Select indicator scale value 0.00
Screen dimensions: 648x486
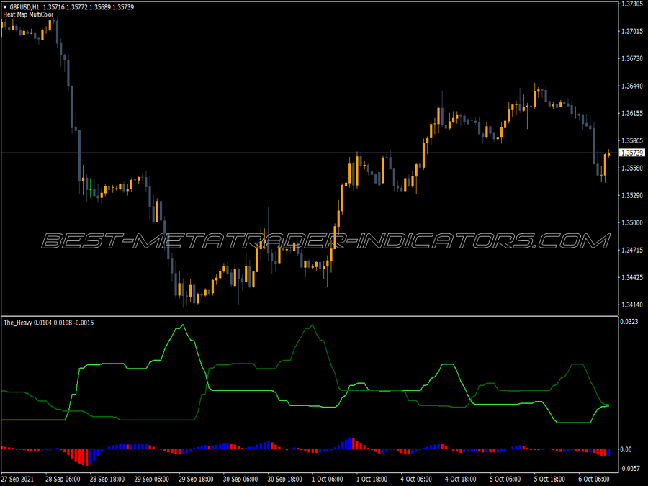(627, 449)
